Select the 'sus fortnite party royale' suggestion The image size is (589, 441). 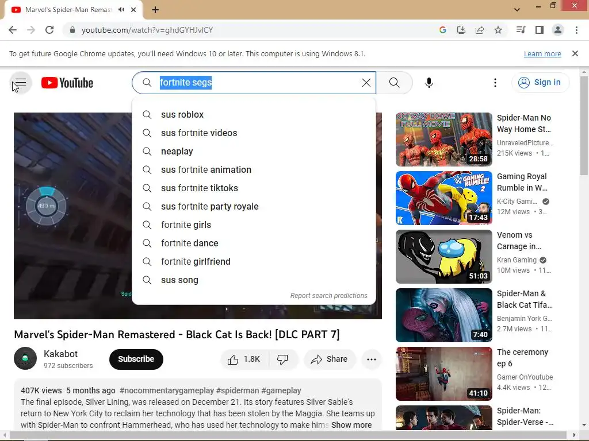pyautogui.click(x=254, y=206)
